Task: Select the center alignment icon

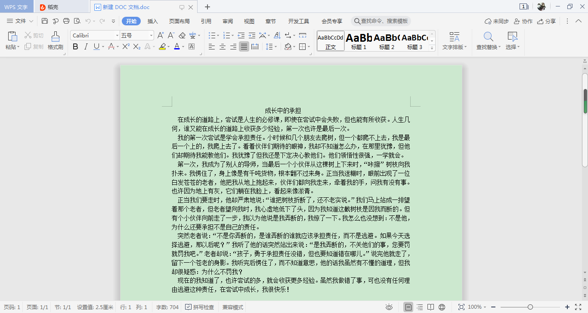Action: tap(223, 46)
